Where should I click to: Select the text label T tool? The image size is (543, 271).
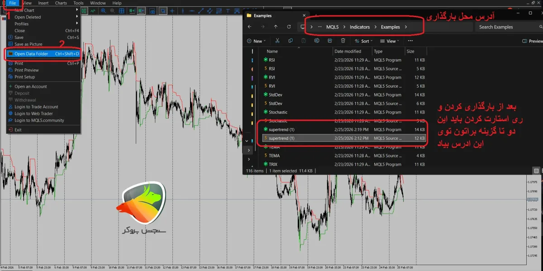pos(228,10)
